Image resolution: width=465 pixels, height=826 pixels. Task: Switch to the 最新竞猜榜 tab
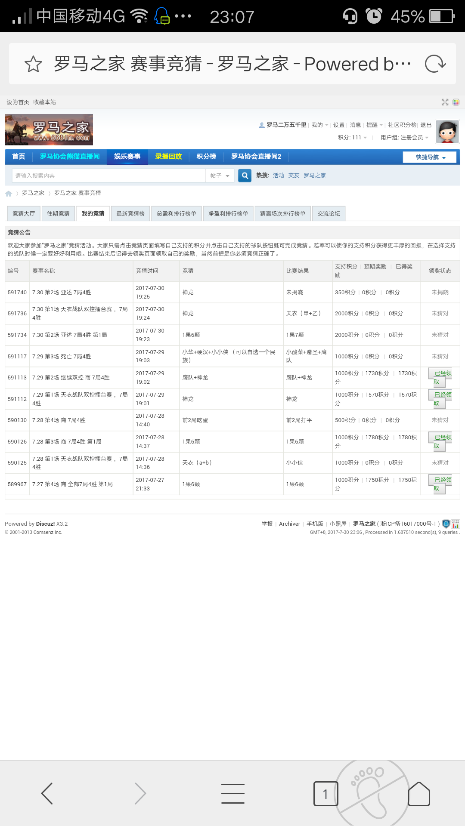pos(130,213)
